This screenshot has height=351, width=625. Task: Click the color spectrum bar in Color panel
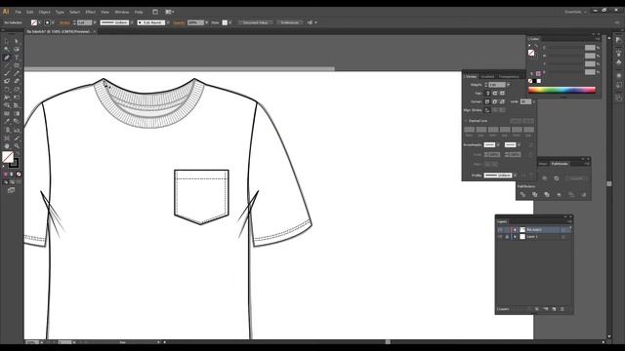(x=562, y=91)
